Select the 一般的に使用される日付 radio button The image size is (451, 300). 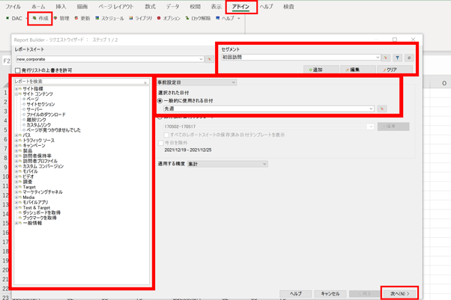pyautogui.click(x=160, y=101)
